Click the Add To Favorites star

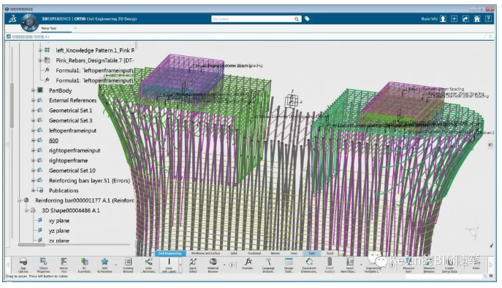[104, 265]
